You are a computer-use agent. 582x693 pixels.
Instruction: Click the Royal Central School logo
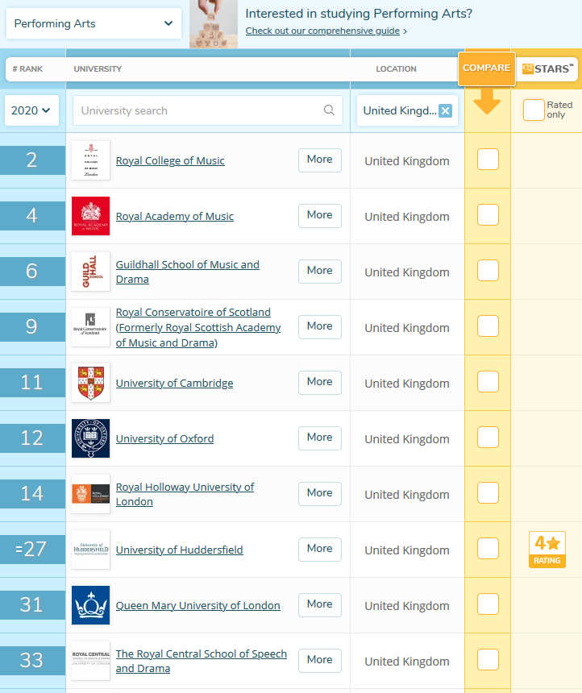[90, 661]
